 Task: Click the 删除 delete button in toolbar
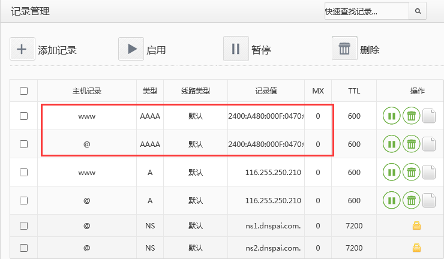coord(344,49)
